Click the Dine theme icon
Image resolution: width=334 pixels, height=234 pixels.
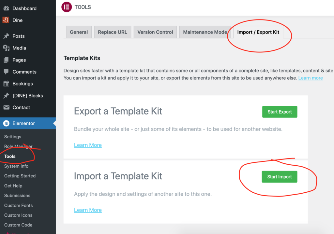[x=6, y=20]
